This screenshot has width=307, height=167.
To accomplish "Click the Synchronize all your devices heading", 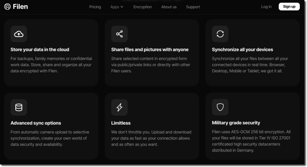I will point(242,49).
